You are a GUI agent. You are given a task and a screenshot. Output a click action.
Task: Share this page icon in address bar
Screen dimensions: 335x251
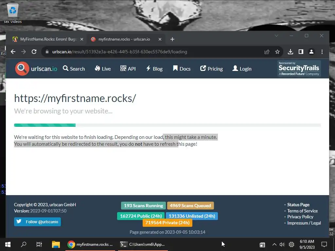point(267,52)
